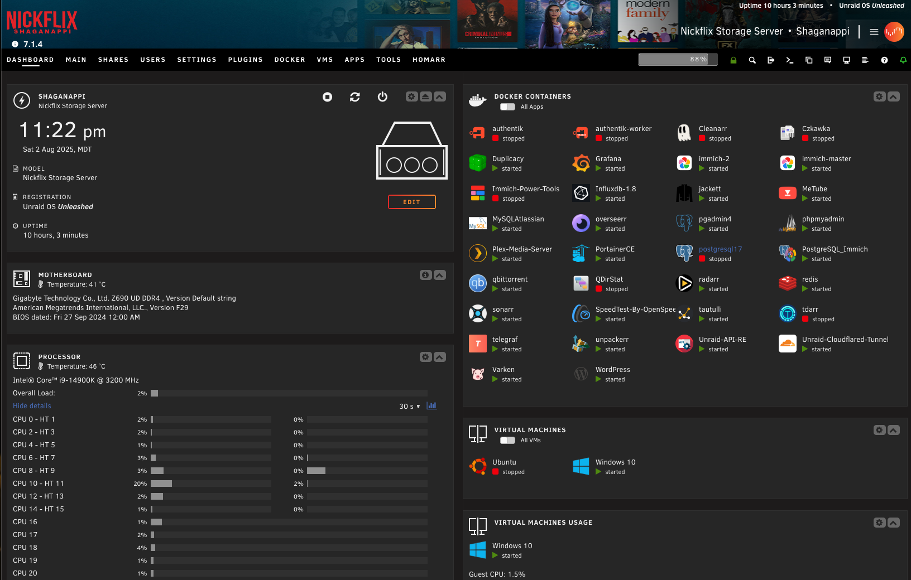Collapse the Processor panel
The width and height of the screenshot is (911, 580).
440,357
